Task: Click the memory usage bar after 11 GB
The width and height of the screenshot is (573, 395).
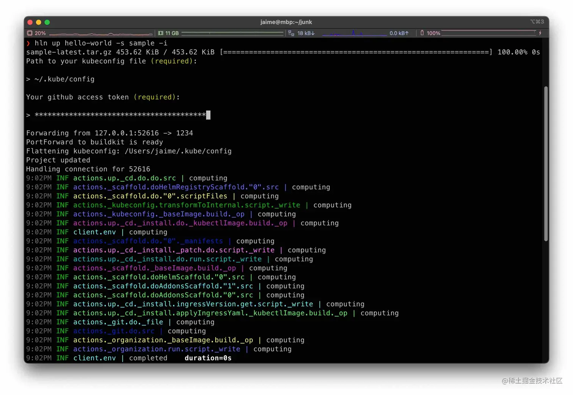Action: point(232,33)
